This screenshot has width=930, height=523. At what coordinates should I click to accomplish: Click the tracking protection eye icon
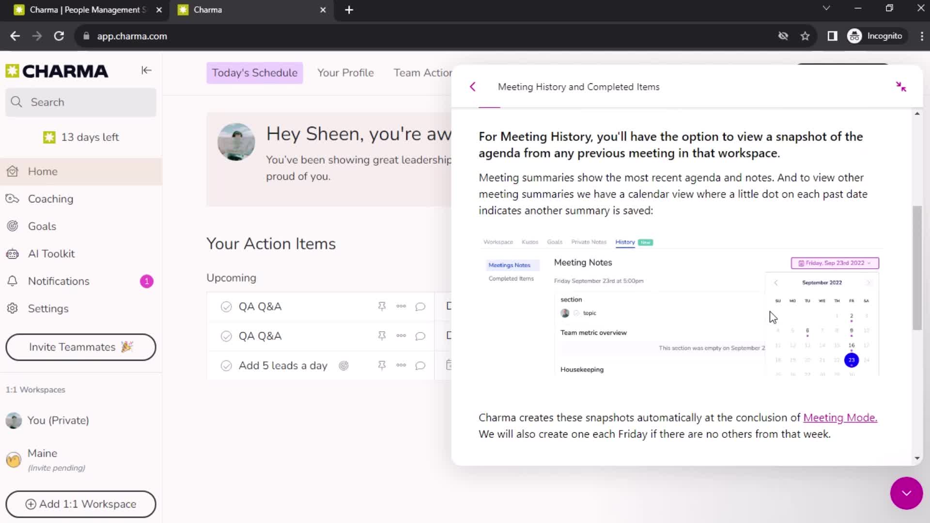click(783, 36)
